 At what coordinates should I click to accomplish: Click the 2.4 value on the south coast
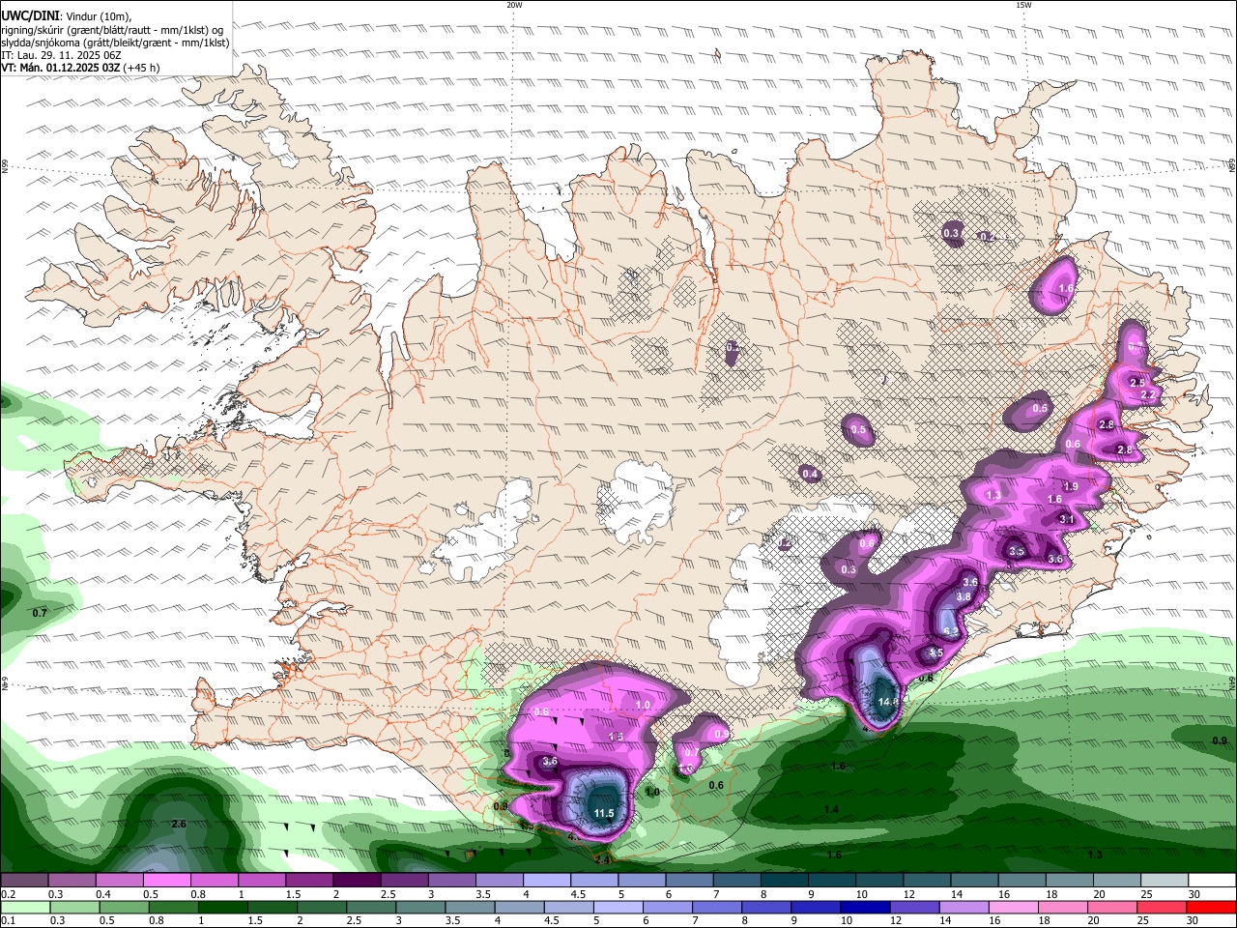602,859
